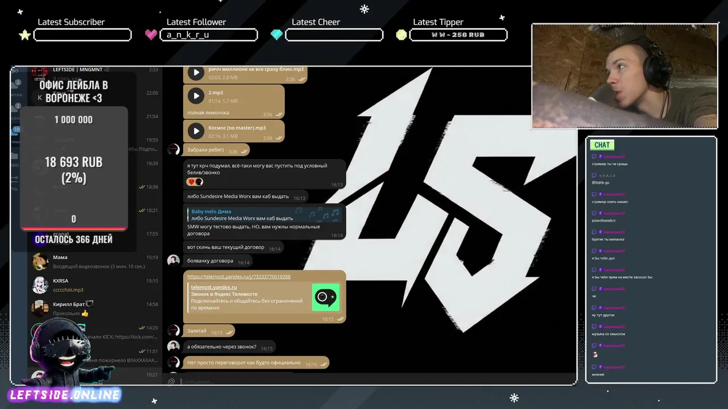Click the "братик ты милашка" chat message
Viewport: 728px width, 409px height.
point(607,240)
